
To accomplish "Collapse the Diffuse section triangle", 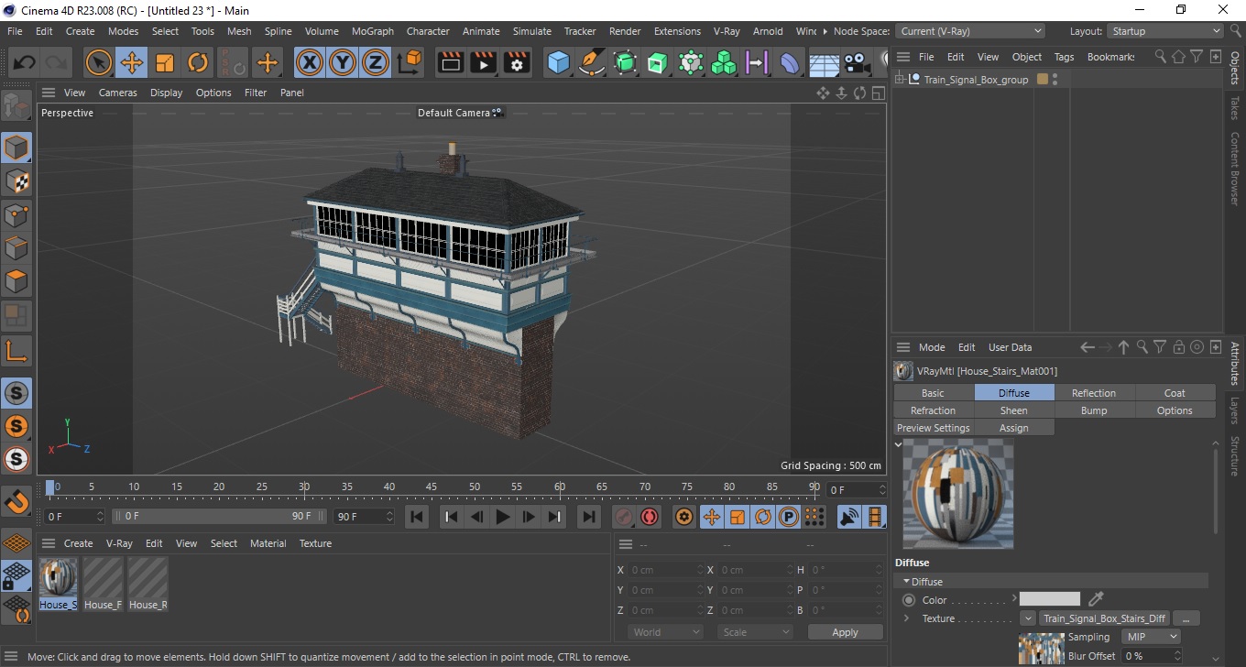I will click(907, 582).
